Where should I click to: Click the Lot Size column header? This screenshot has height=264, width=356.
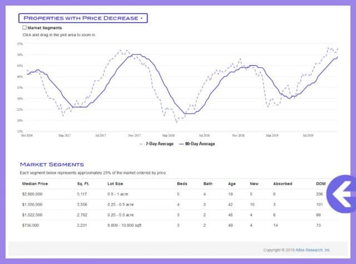coord(115,183)
